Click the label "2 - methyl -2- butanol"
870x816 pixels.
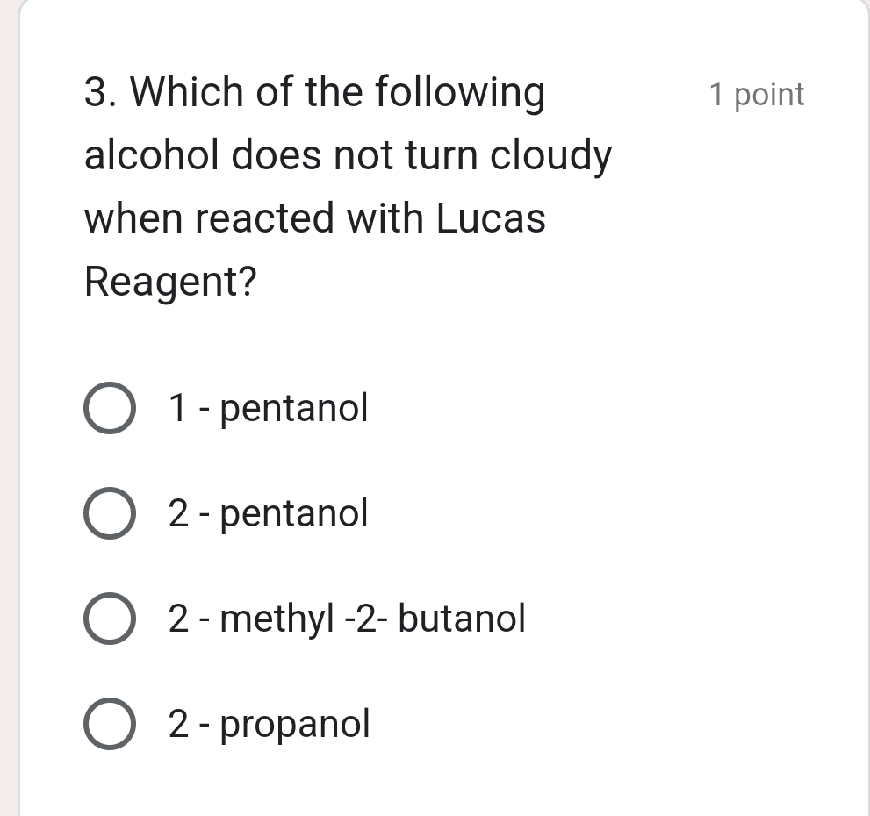(x=347, y=618)
